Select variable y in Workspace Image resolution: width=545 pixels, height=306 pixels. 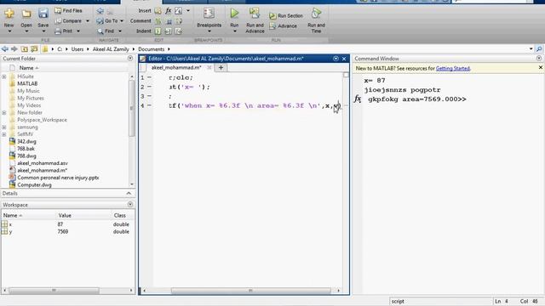[10, 232]
